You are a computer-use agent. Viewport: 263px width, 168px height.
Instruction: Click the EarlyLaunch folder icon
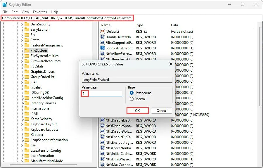27,30
